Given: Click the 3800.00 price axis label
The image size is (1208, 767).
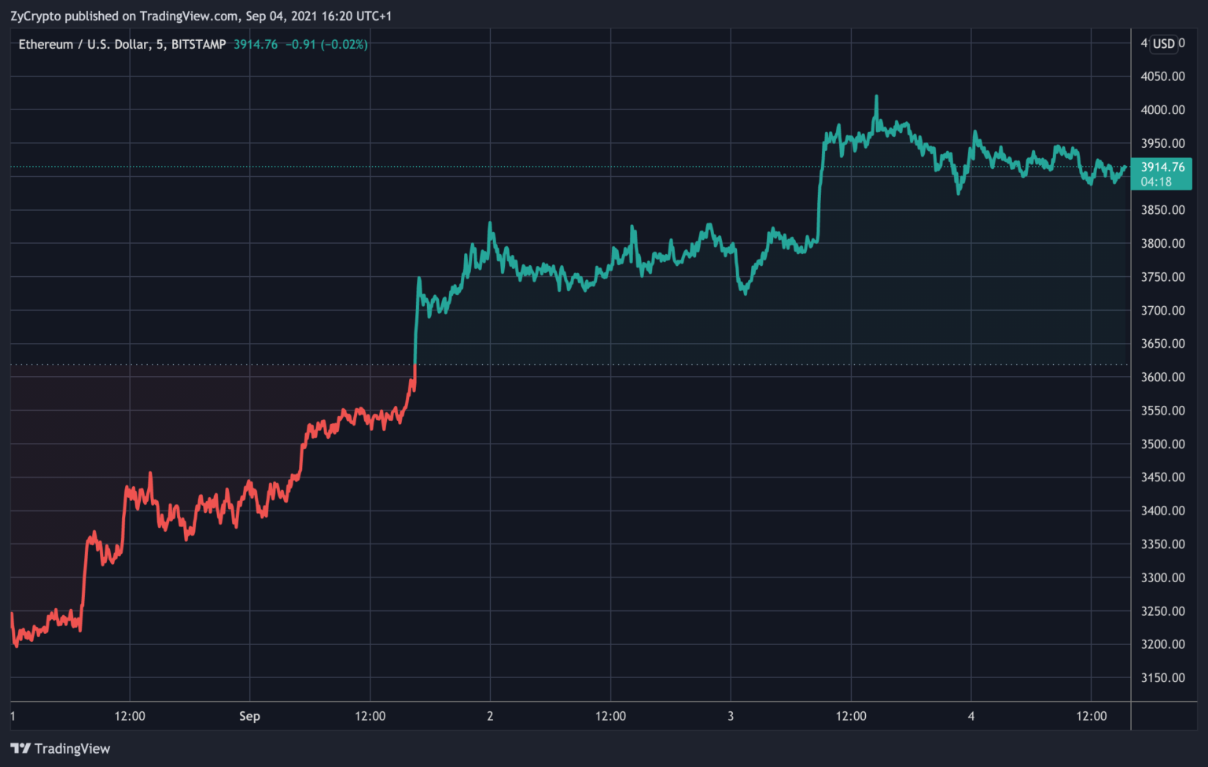Looking at the screenshot, I should [1162, 243].
